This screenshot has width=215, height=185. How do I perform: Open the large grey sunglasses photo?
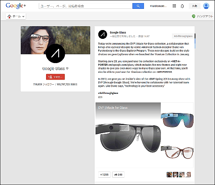click(x=128, y=135)
